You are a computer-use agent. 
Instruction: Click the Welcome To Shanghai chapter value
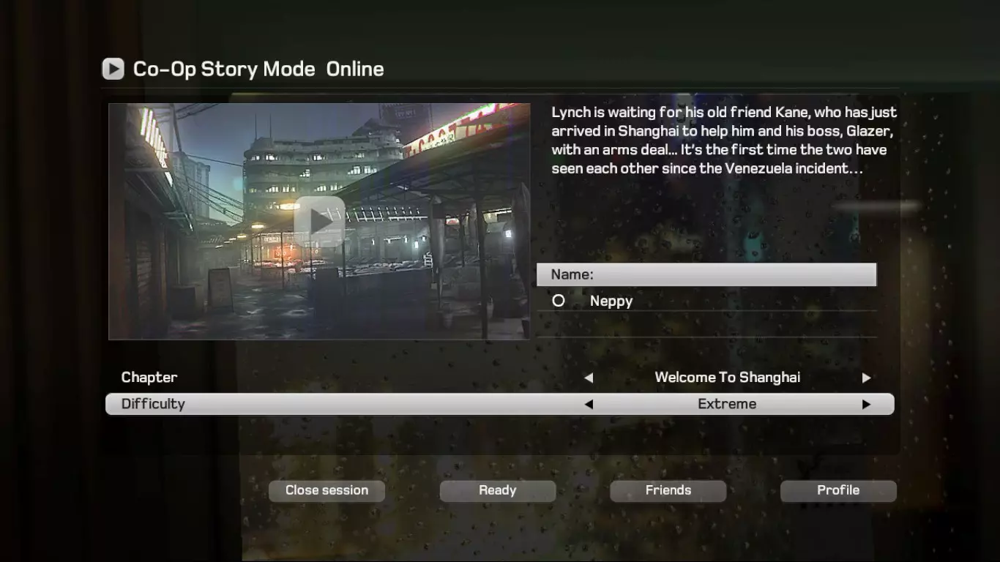point(727,378)
